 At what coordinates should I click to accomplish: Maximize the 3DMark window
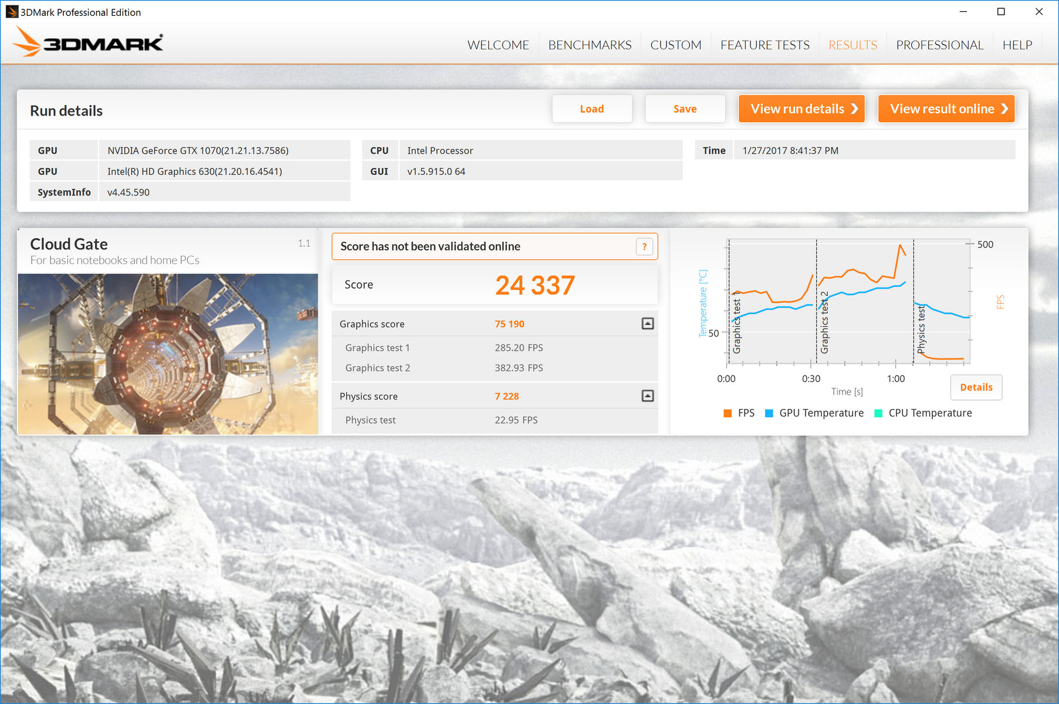(1001, 12)
